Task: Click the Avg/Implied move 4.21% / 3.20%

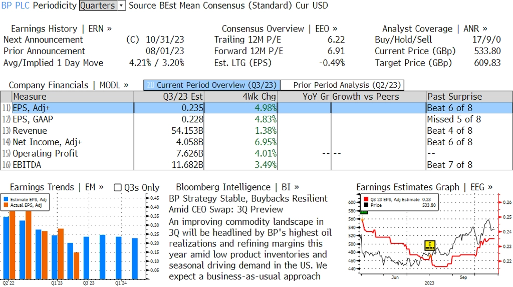Action: tap(157, 63)
